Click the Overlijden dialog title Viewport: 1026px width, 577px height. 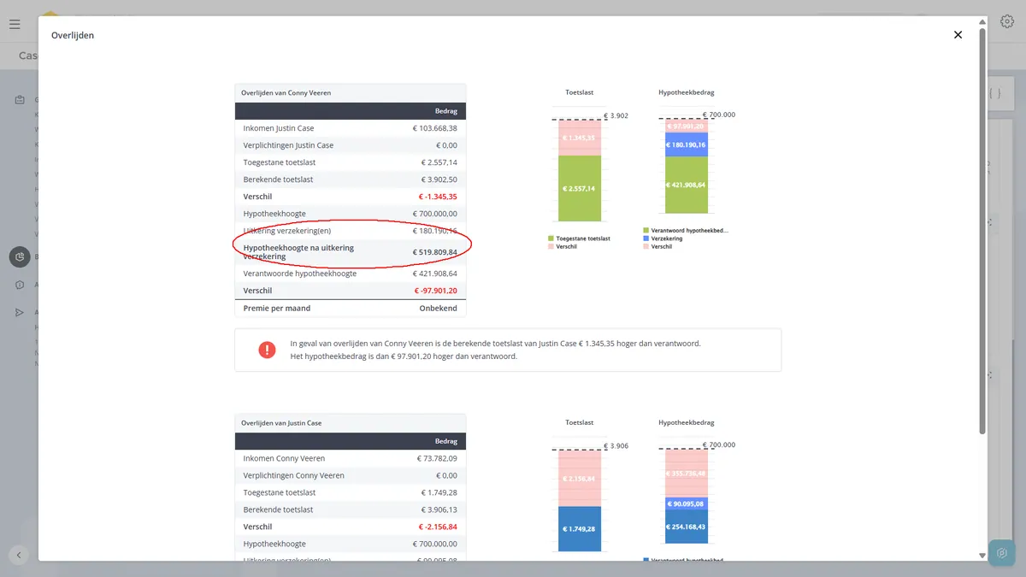[x=73, y=35]
